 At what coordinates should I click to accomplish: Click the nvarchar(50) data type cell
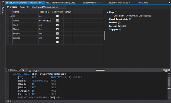(45, 20)
